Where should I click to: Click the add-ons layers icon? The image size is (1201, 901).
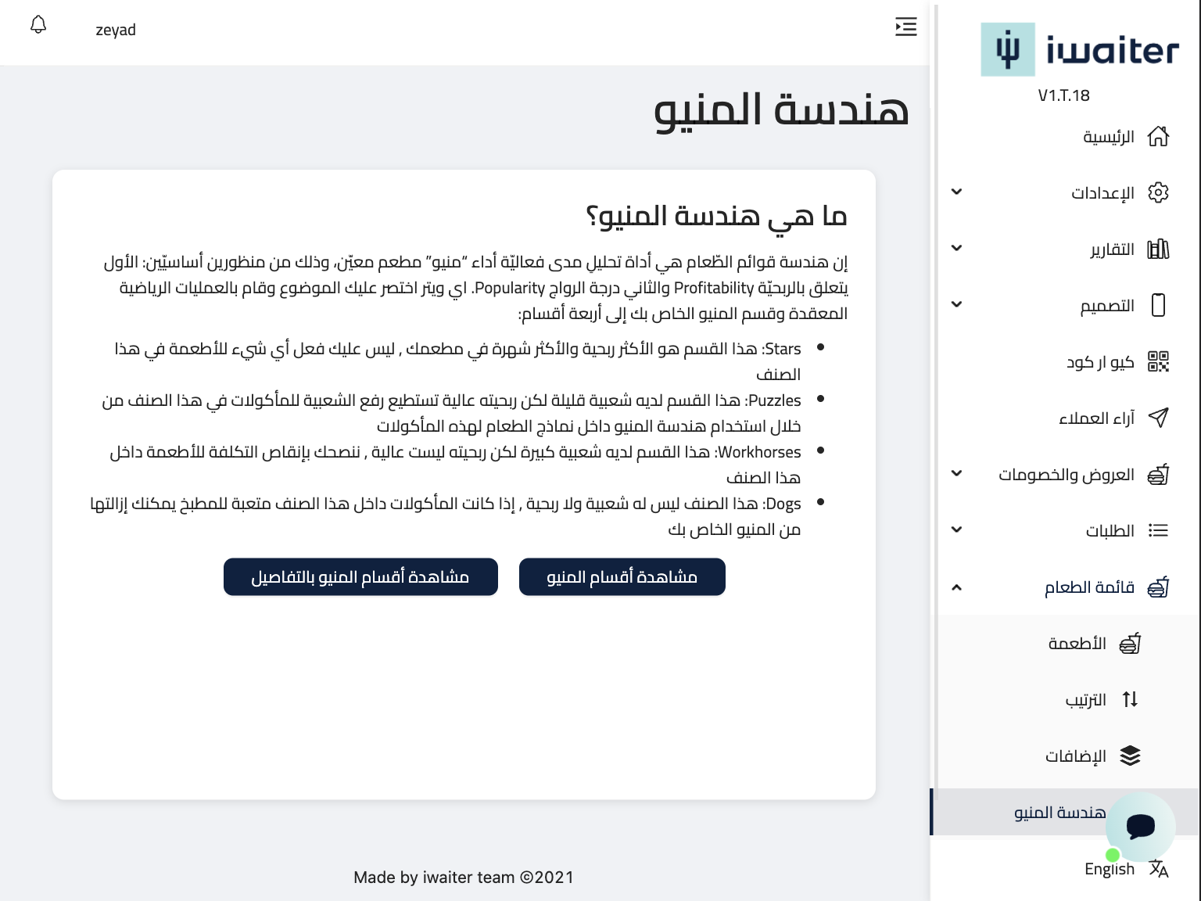1130,756
